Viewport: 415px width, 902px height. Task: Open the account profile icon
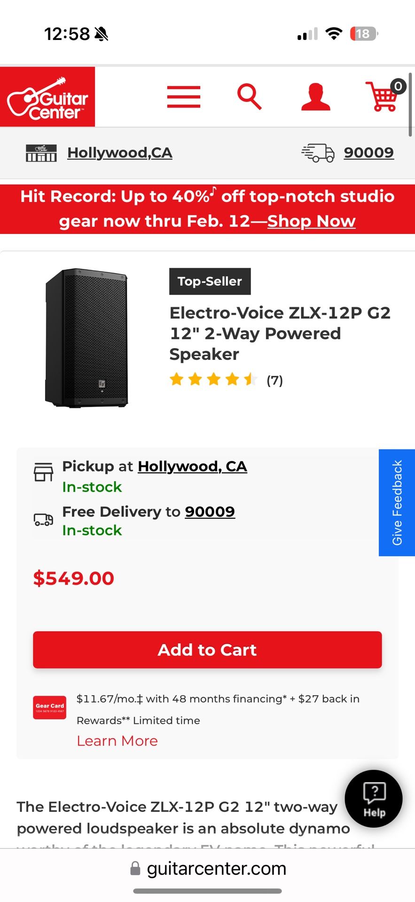[315, 97]
